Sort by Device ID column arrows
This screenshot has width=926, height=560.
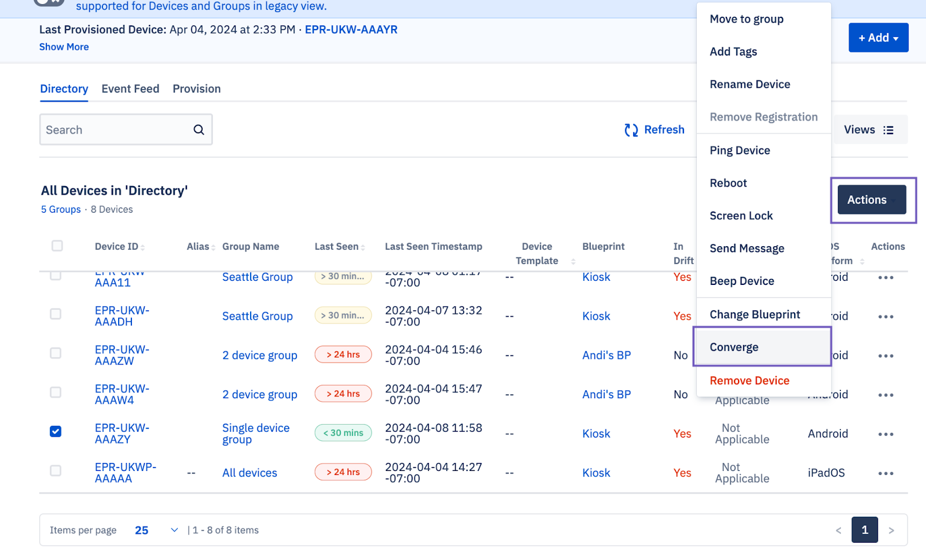click(x=143, y=247)
